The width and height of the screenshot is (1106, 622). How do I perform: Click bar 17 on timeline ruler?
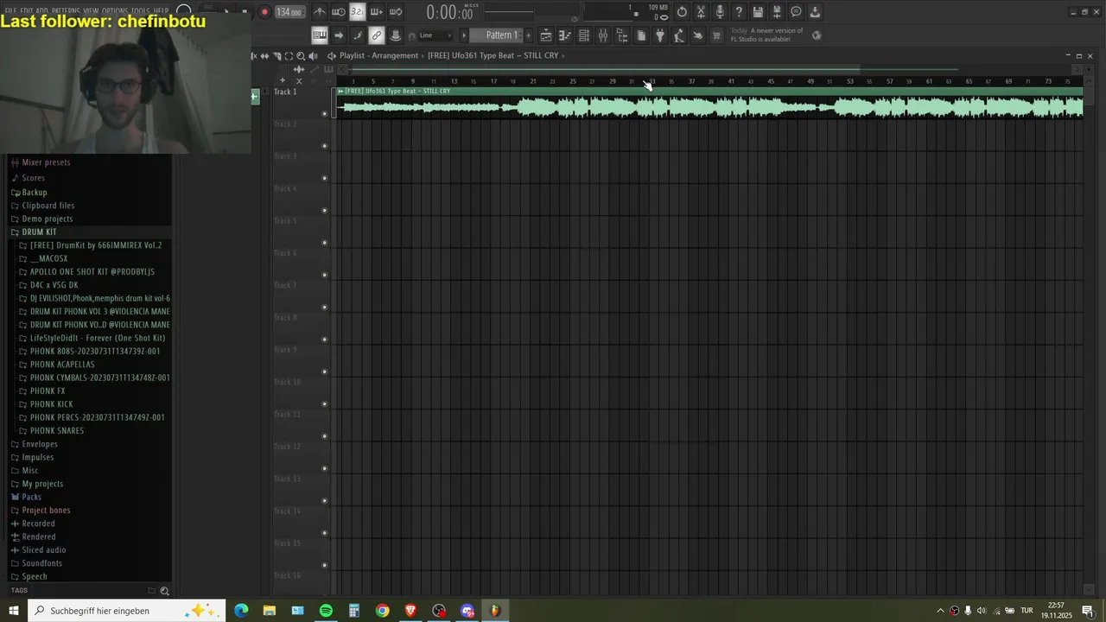pyautogui.click(x=493, y=81)
